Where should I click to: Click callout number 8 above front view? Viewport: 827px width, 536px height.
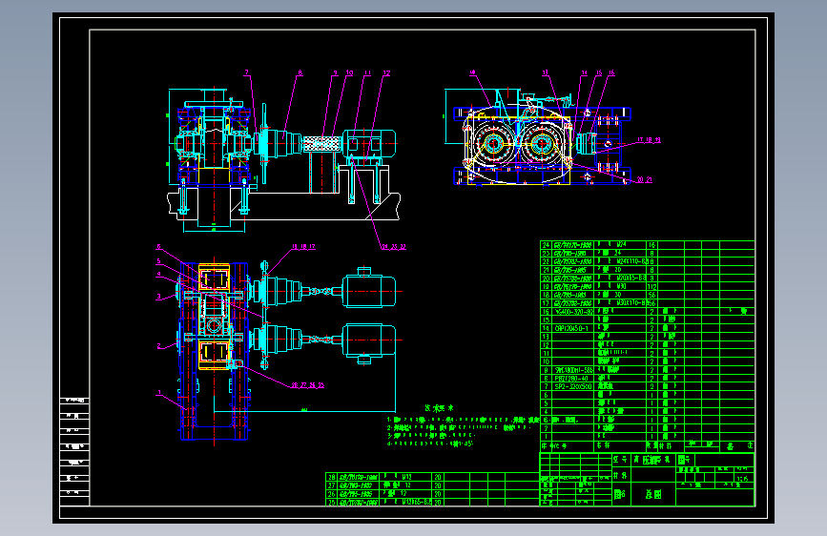(x=300, y=72)
